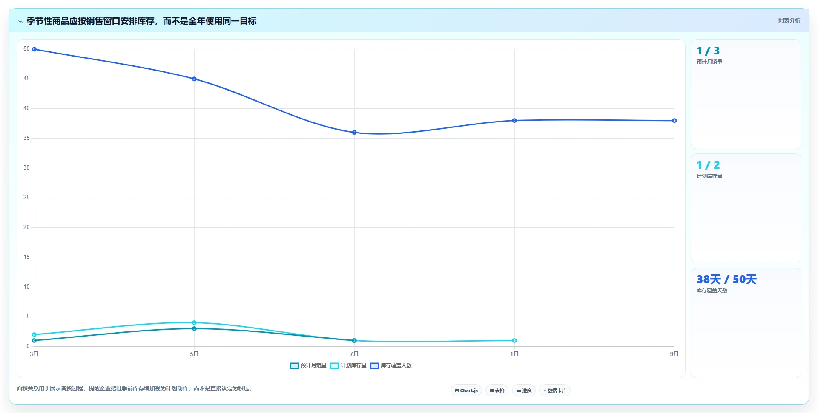Click the chart title starting 季节性商品应按销售窗口

(141, 21)
